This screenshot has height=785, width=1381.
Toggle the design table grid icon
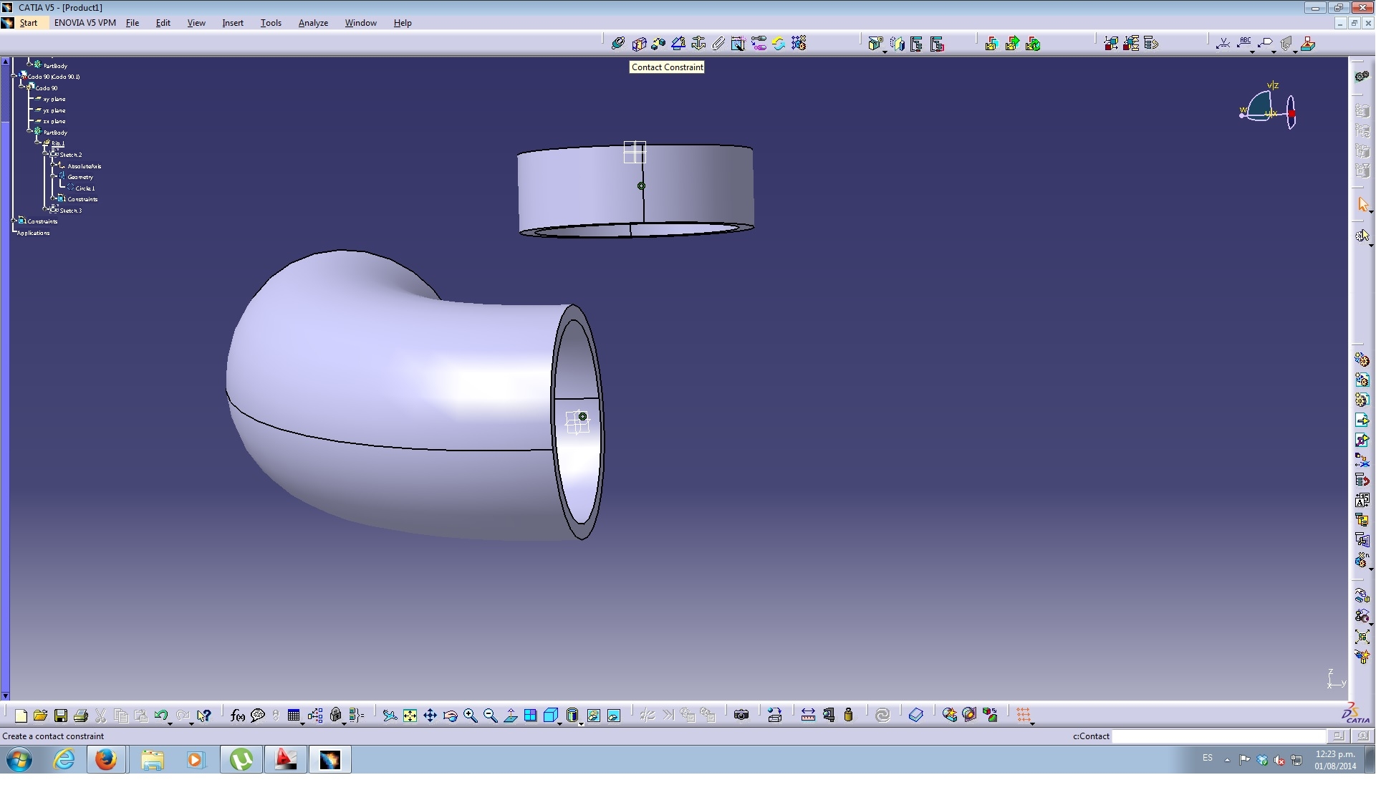(294, 715)
